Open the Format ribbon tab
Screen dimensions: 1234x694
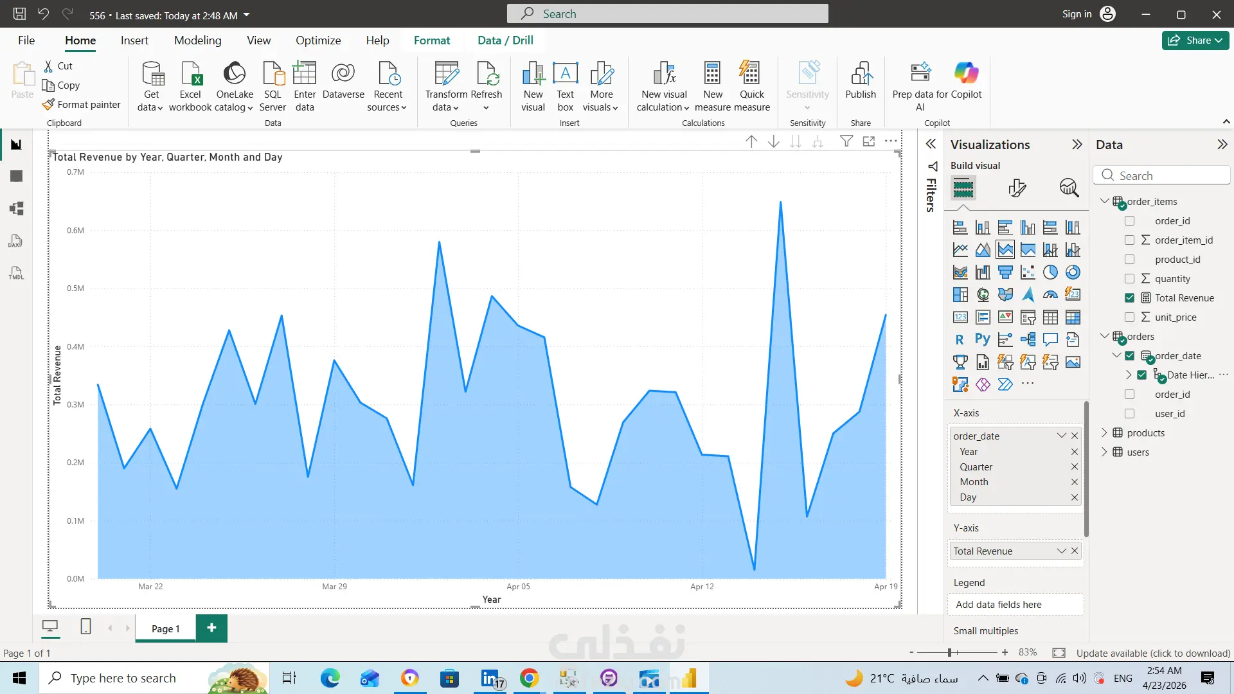point(432,40)
